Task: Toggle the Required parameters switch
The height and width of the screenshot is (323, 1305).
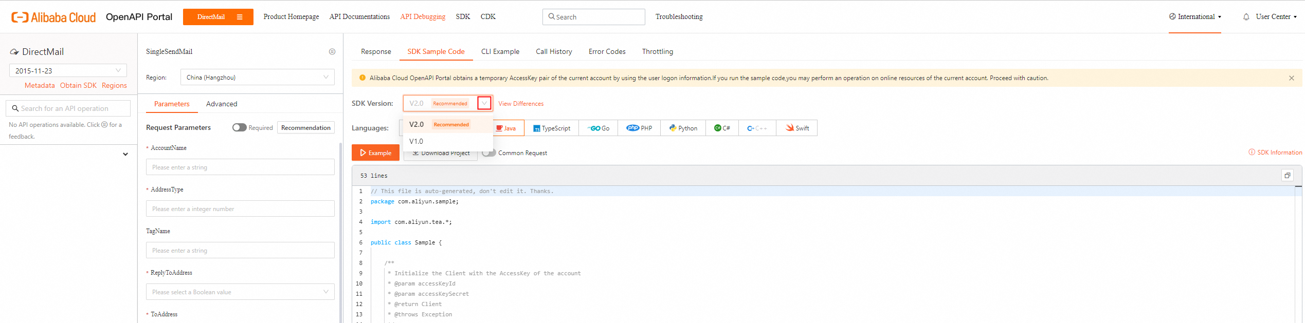Action: 239,127
